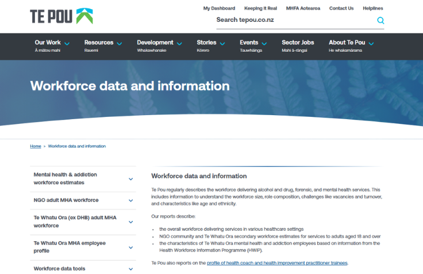The image size is (423, 274).
Task: Open MHFA Aotearoa page
Action: (303, 8)
